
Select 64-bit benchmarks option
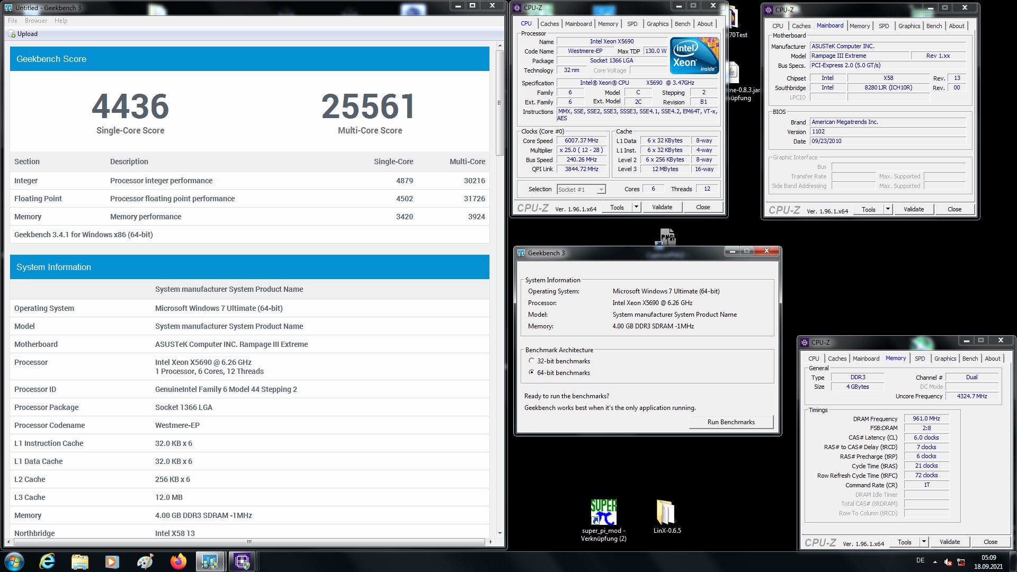(531, 373)
